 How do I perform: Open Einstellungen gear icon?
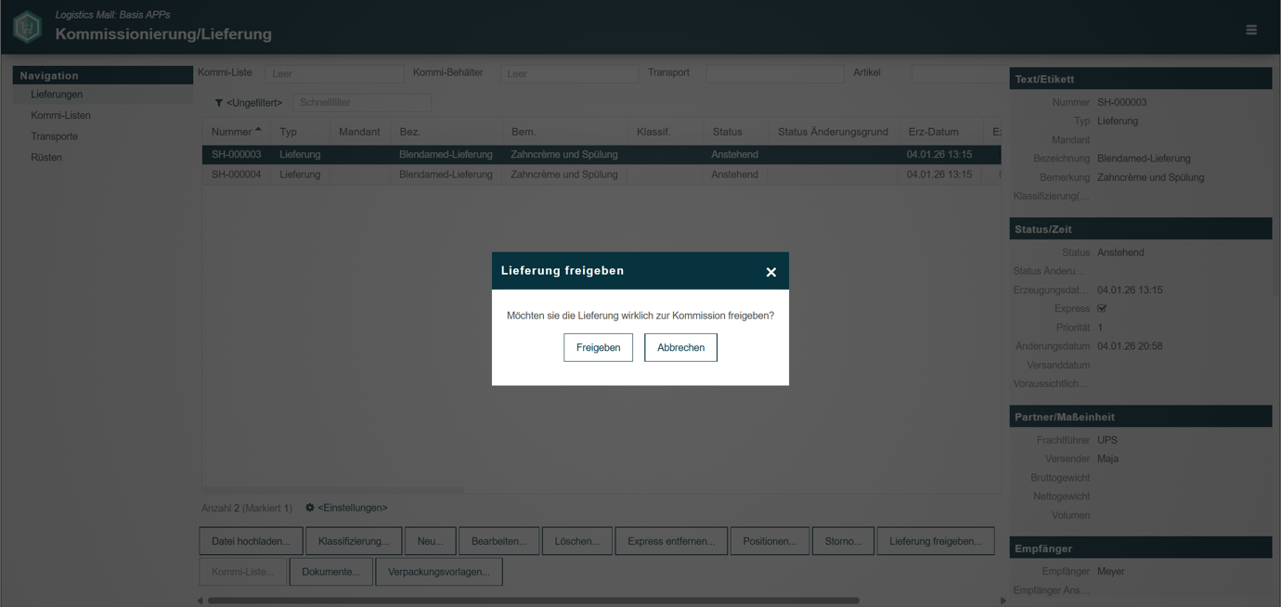[x=310, y=508]
